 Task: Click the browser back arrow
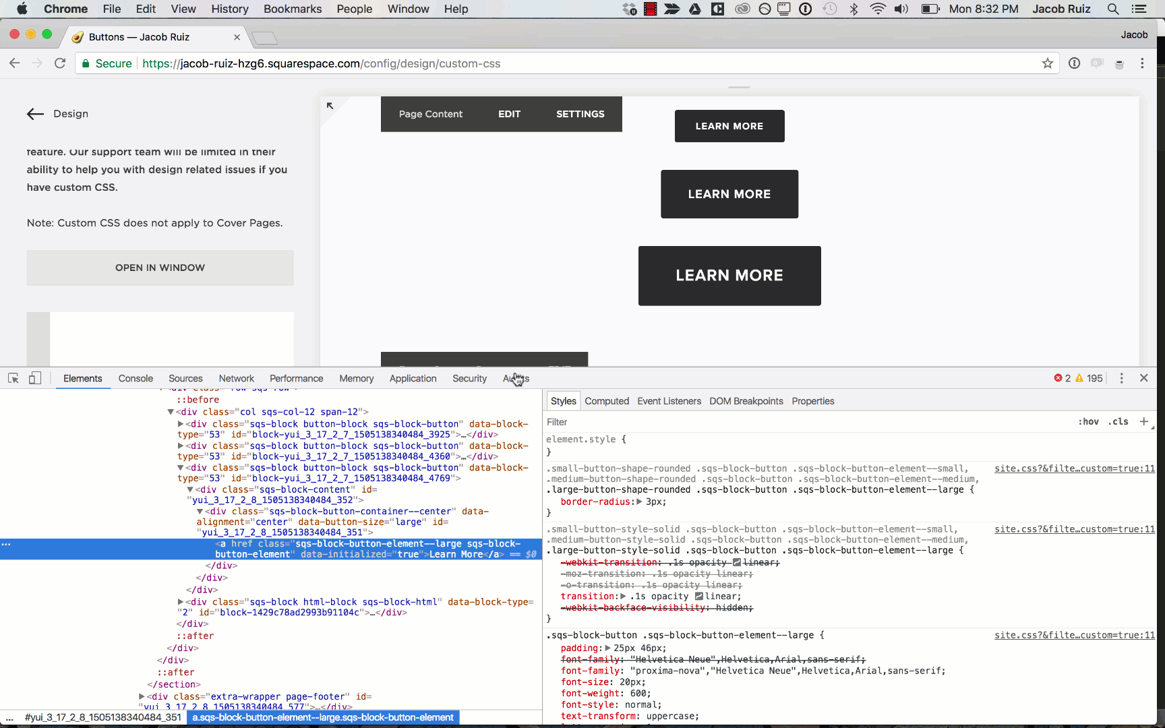coord(15,63)
